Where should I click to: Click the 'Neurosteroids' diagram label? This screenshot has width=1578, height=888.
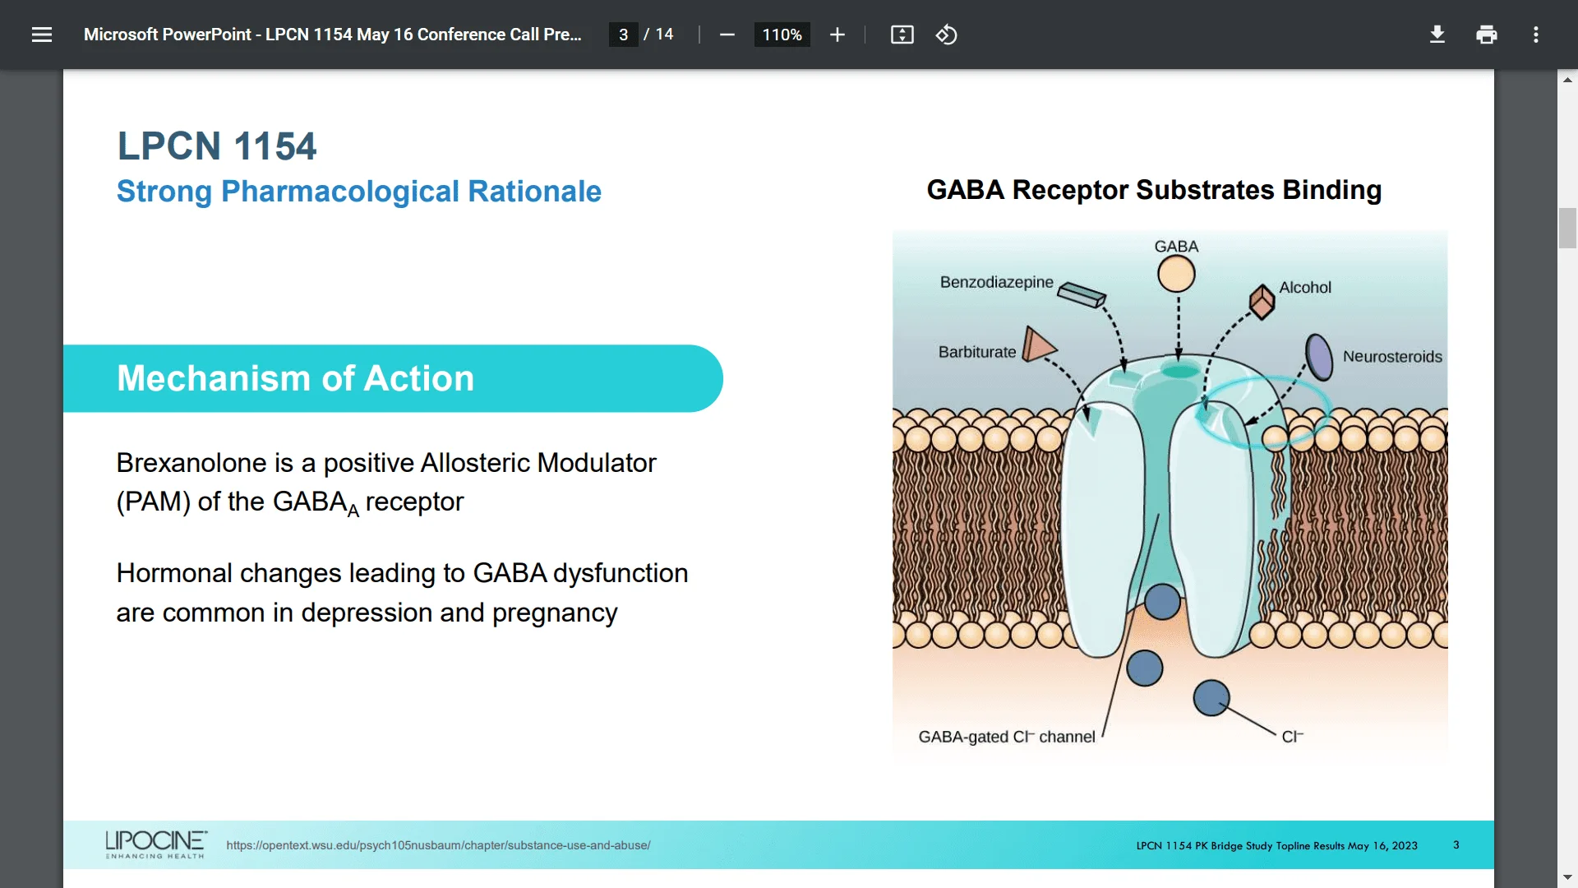point(1391,357)
